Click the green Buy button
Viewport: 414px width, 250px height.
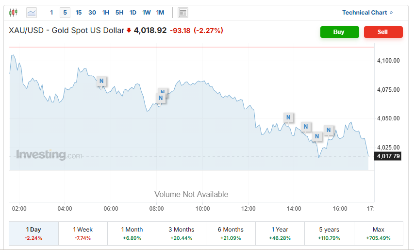[339, 32]
